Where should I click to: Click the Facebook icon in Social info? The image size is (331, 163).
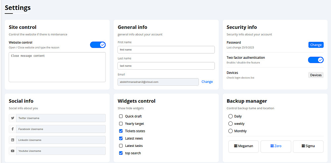(13, 129)
